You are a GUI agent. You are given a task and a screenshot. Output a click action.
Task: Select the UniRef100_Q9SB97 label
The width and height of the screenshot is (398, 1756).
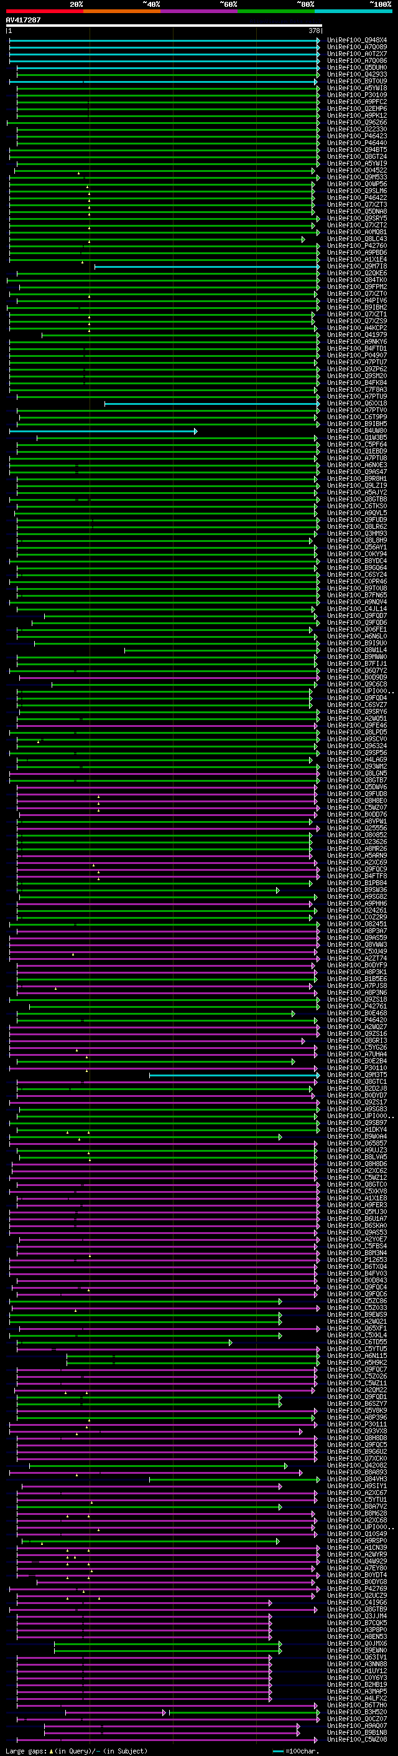tap(357, 1122)
